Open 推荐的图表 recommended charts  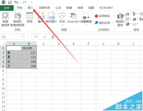point(120,19)
